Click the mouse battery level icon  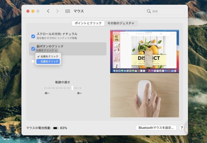tap(56, 128)
